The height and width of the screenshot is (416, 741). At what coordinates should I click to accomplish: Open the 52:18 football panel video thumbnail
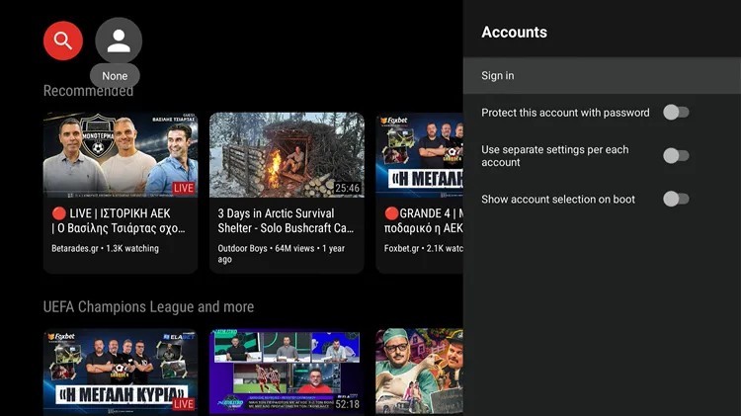[x=287, y=373]
